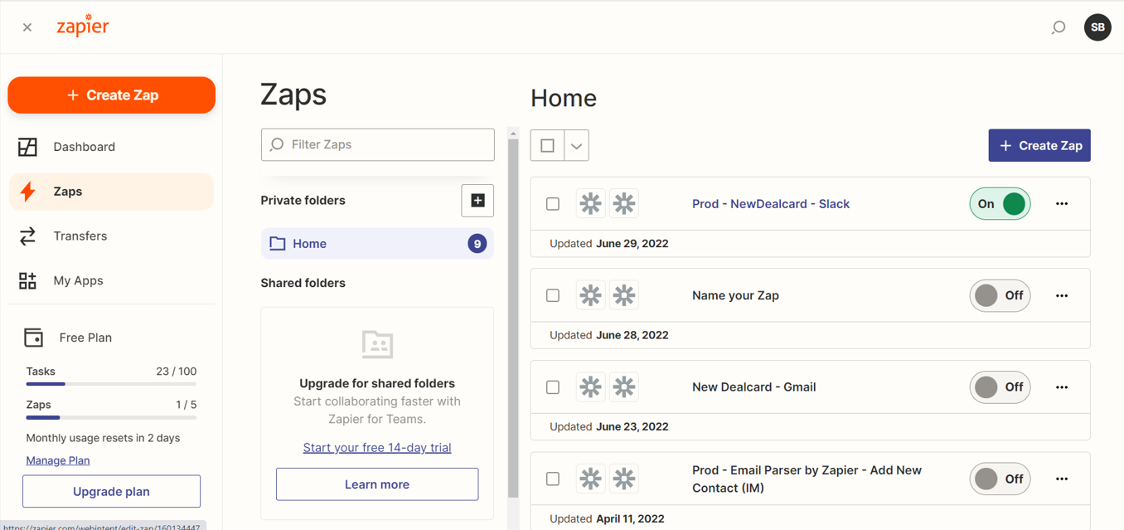Click the Tasks 23 / 100 count
The image size is (1124, 530).
click(x=177, y=372)
